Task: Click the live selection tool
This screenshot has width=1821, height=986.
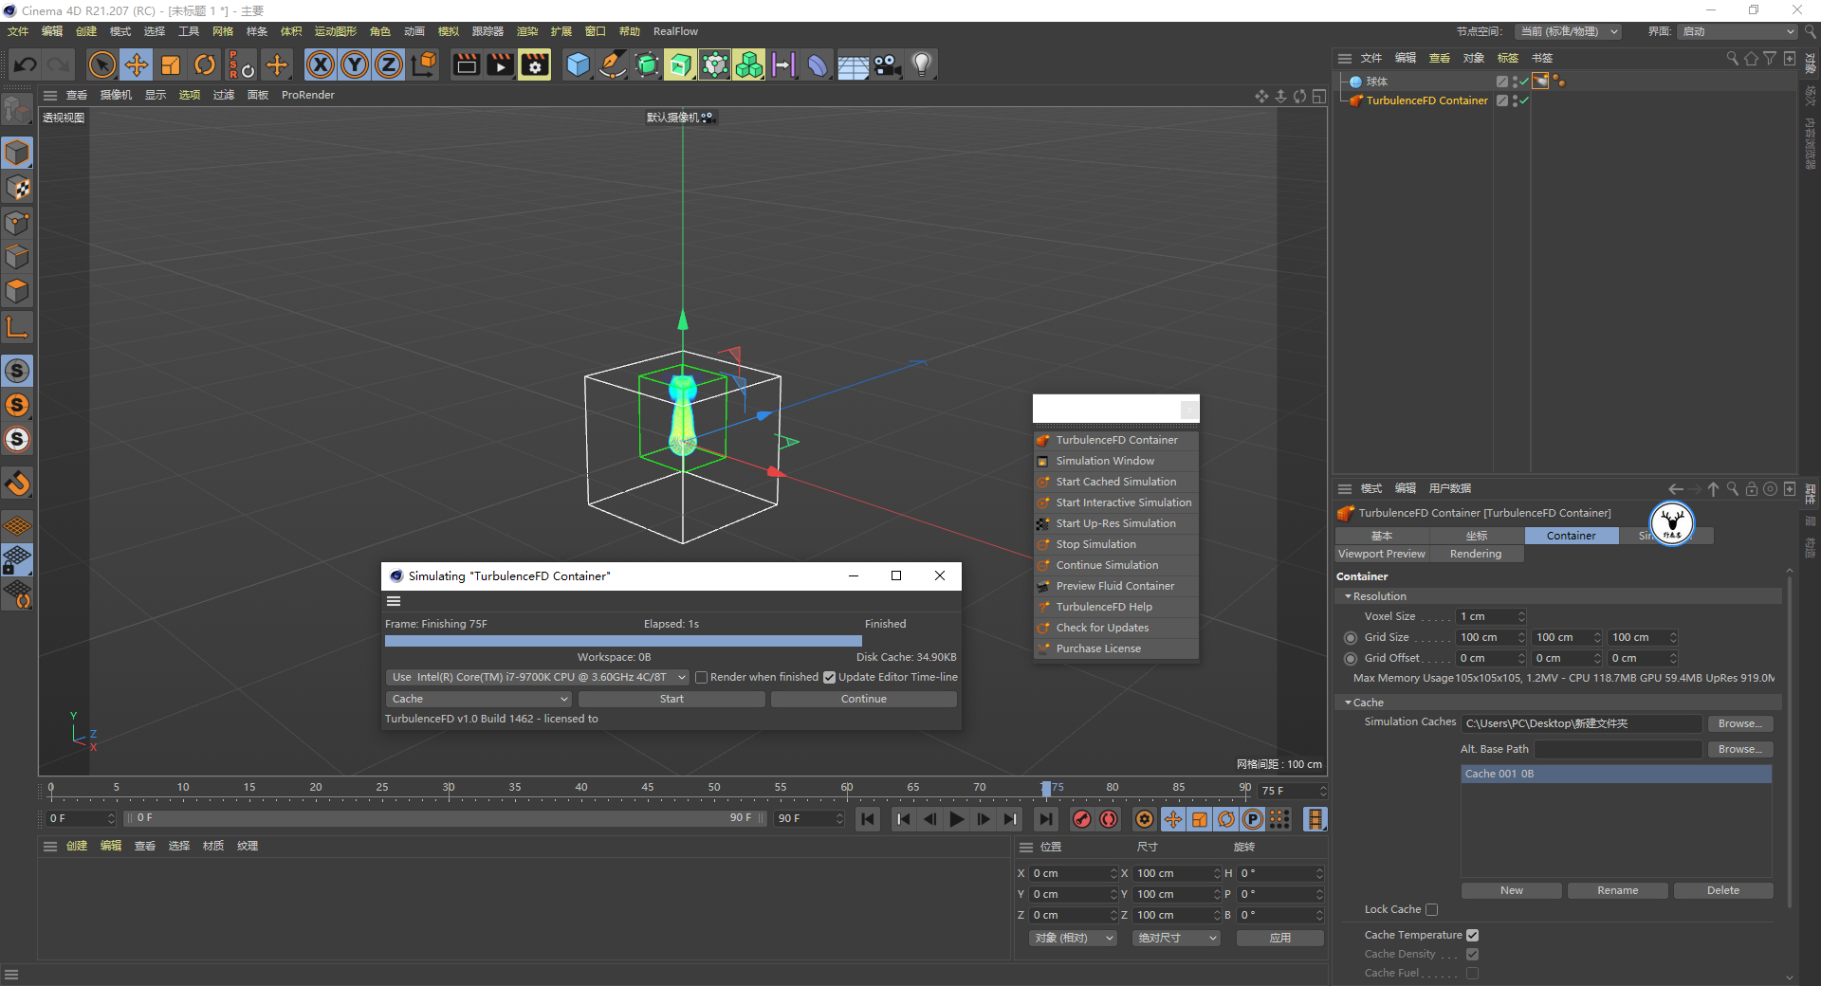Action: point(101,64)
